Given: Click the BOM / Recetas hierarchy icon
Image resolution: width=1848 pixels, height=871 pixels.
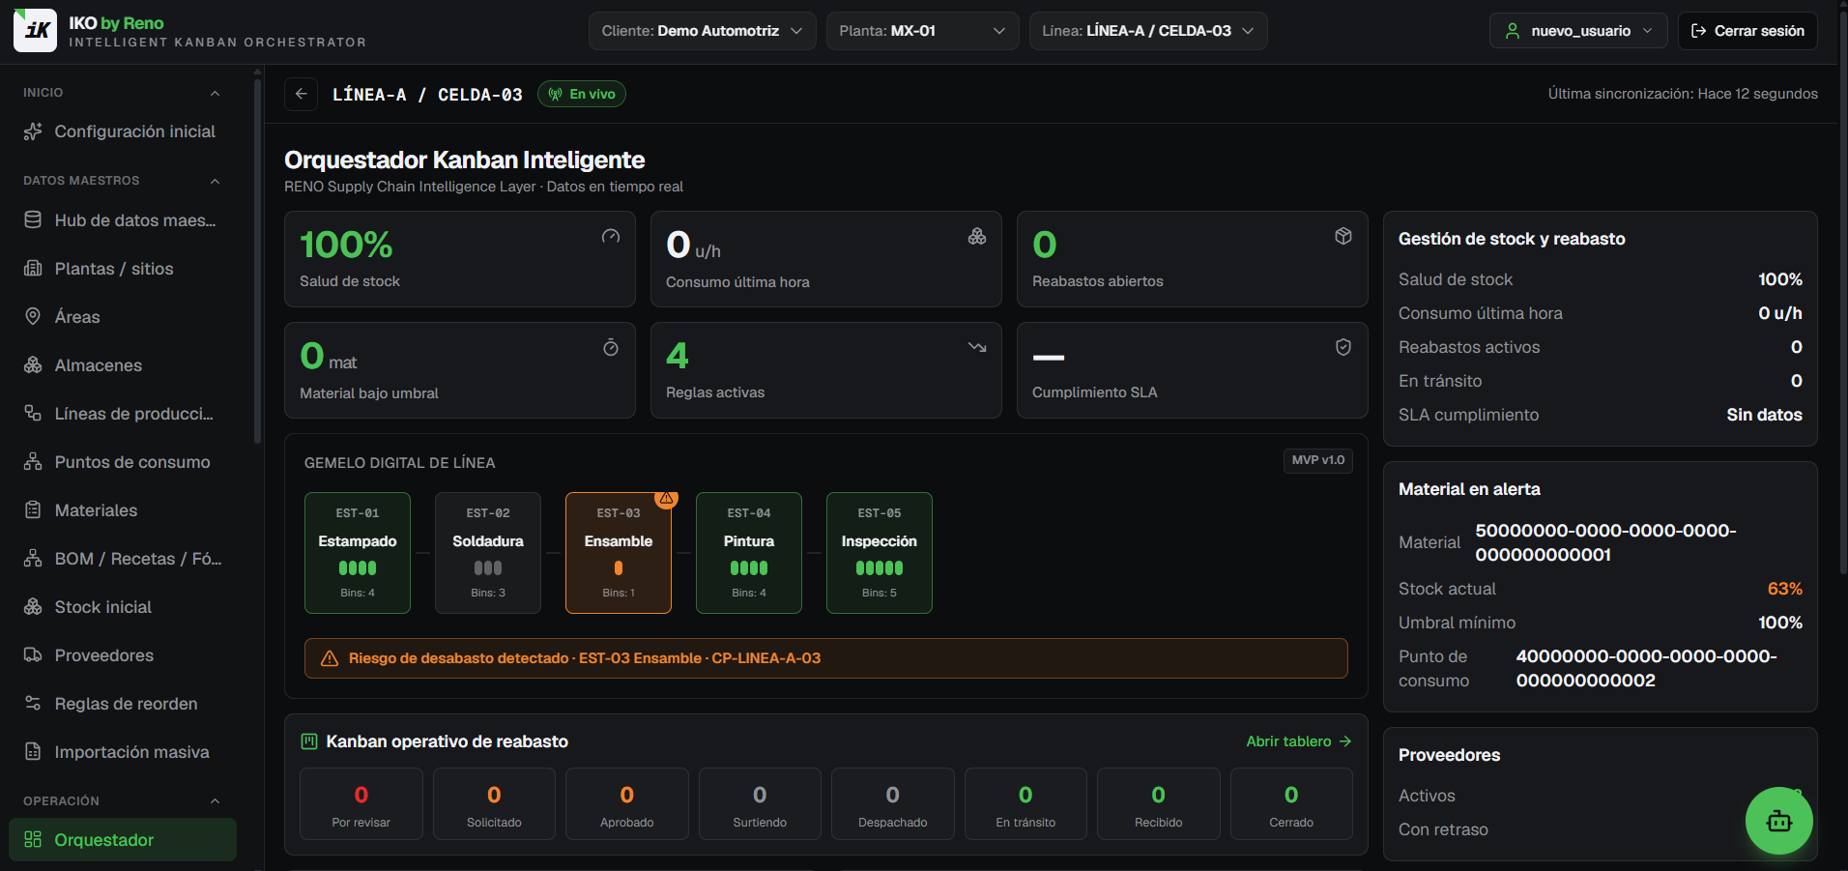Looking at the screenshot, I should [x=33, y=559].
